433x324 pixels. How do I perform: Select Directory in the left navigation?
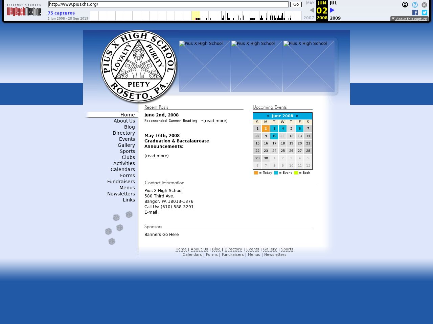pos(123,133)
